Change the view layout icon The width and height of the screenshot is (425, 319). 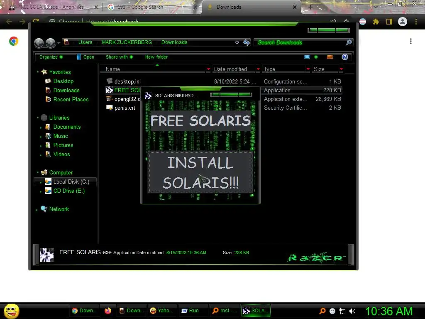tap(307, 57)
